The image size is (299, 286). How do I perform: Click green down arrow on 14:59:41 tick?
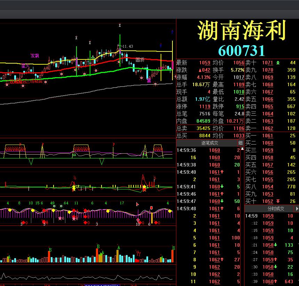222,186
